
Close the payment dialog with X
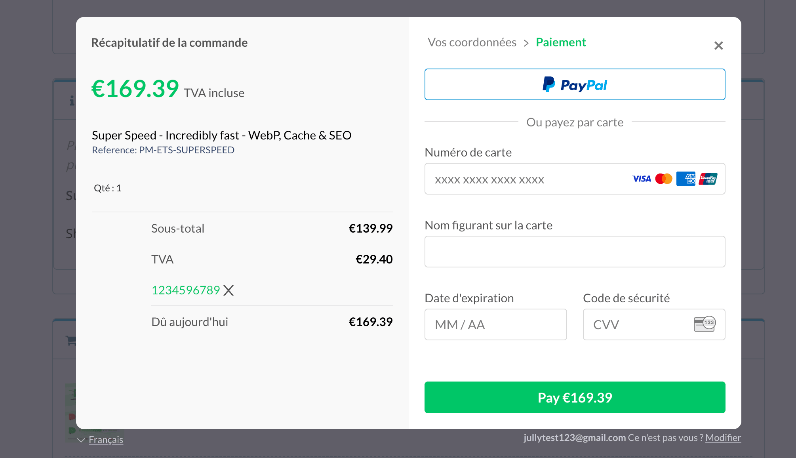tap(718, 46)
